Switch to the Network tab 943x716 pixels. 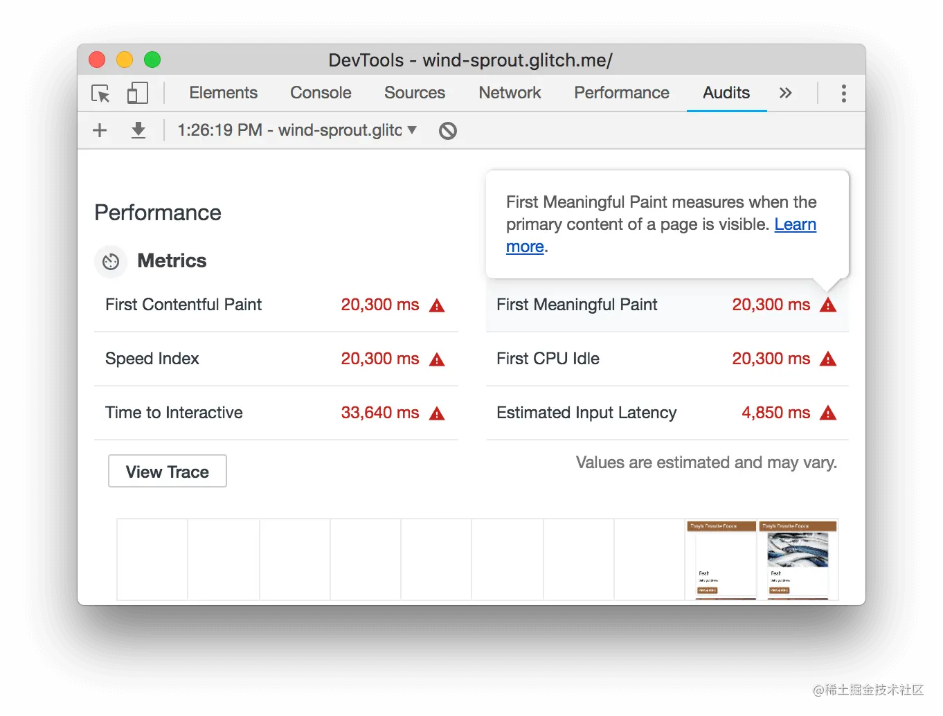click(510, 93)
